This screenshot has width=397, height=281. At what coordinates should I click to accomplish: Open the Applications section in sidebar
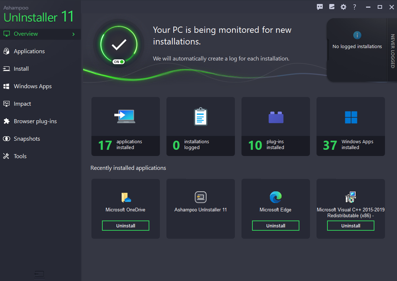[x=29, y=51]
